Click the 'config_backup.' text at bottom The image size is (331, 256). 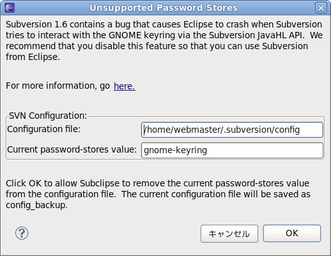pos(36,205)
